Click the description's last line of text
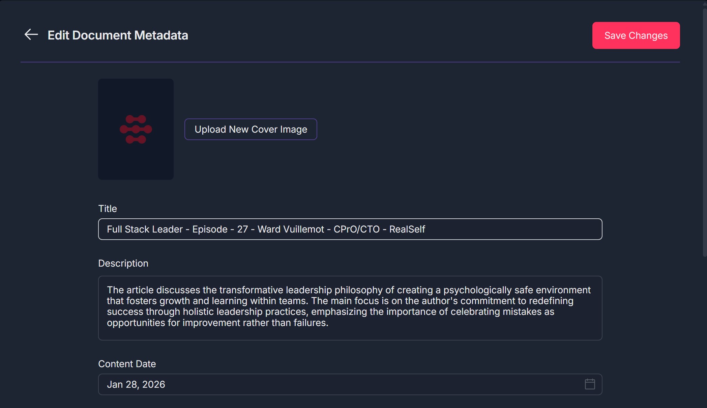 (x=217, y=323)
